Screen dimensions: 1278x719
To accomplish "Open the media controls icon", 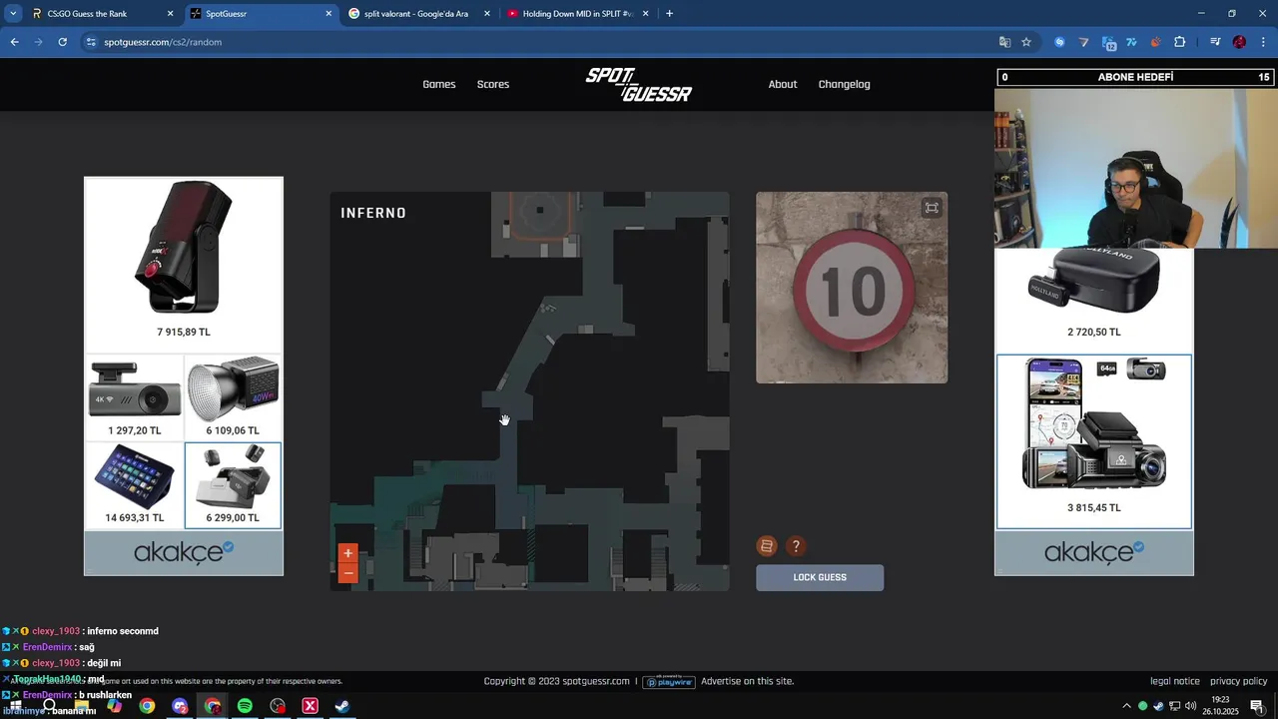I will click(x=1215, y=42).
